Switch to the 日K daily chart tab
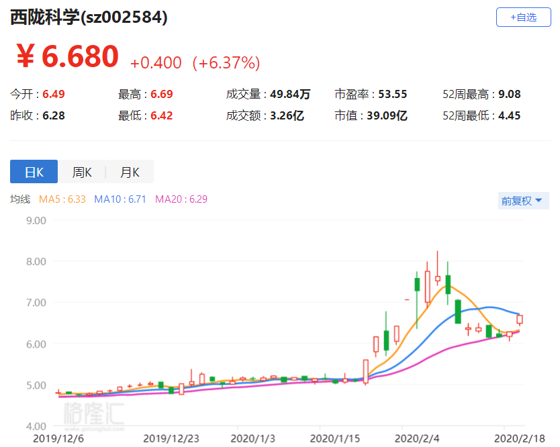Viewport: 560px width, 447px height. [x=34, y=172]
